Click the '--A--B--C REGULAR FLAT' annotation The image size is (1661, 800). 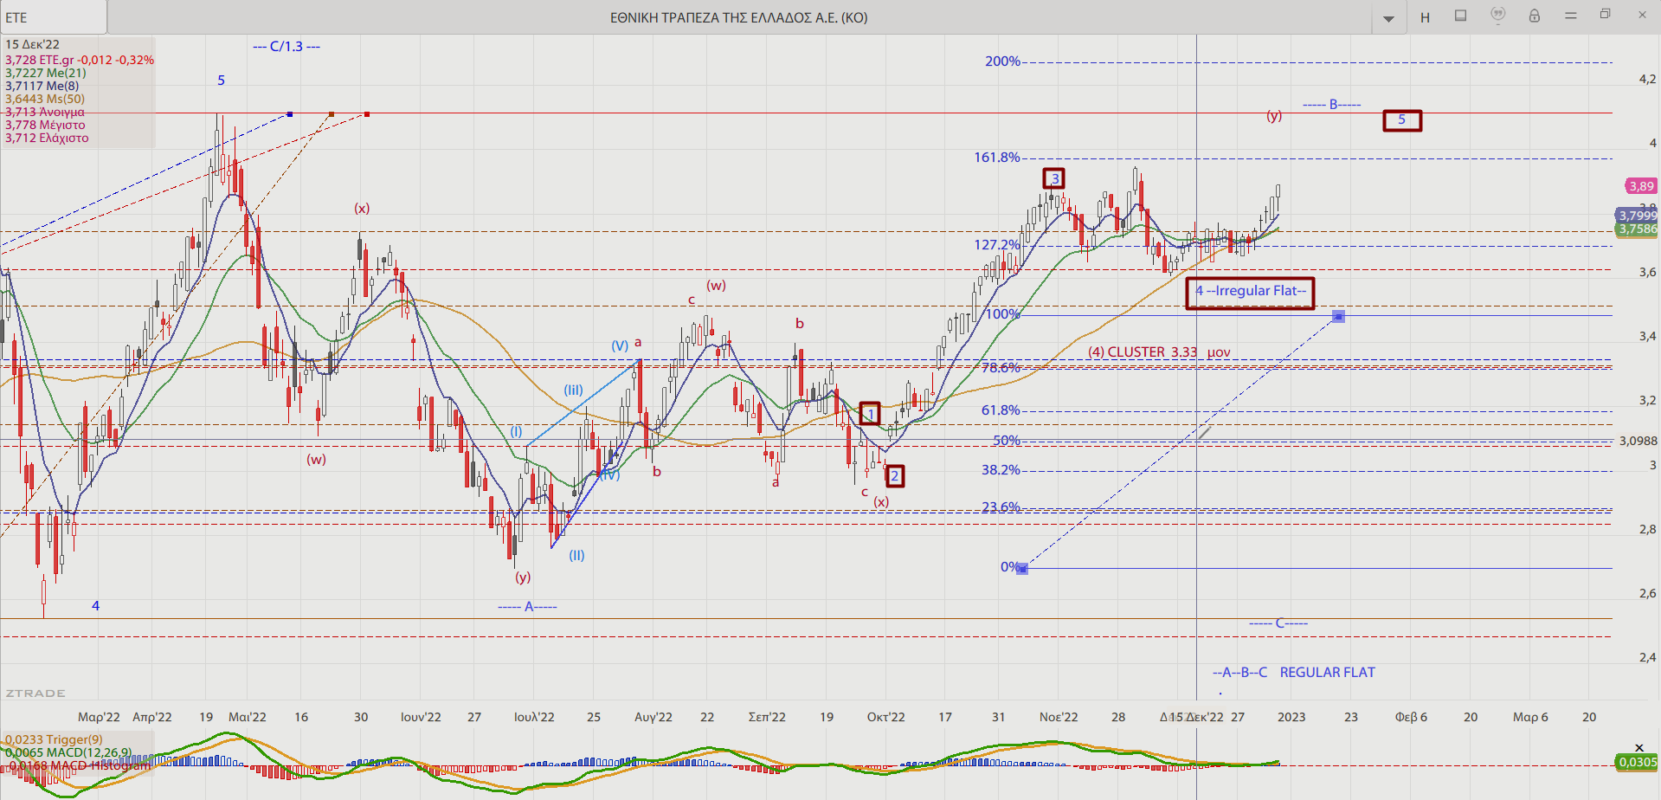click(x=1293, y=673)
